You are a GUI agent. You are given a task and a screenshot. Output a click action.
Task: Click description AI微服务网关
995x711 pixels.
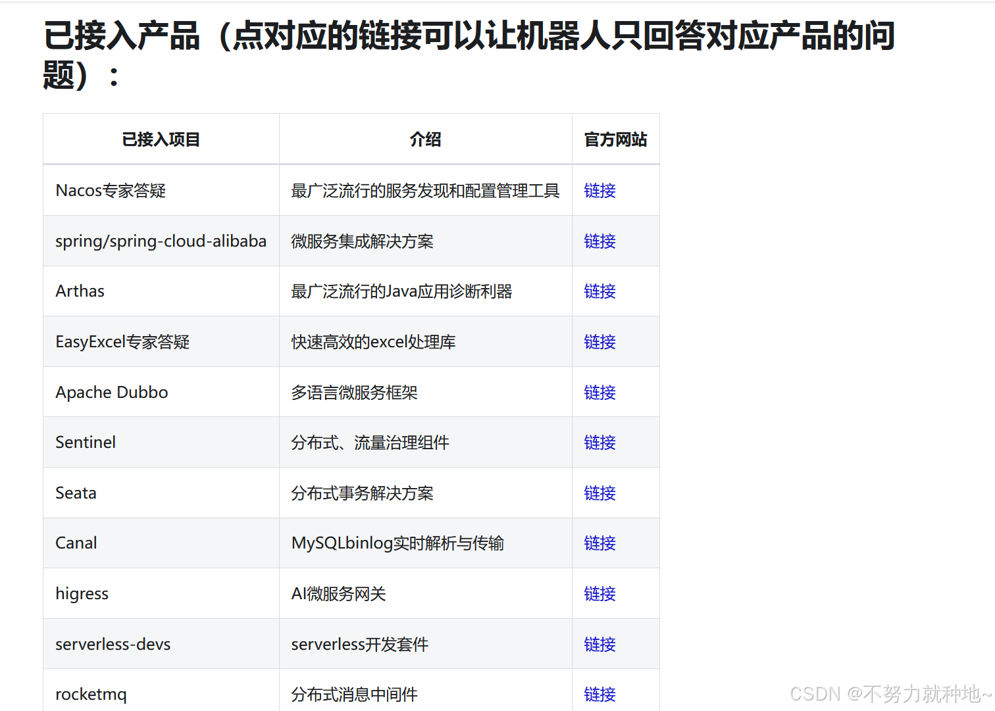tap(338, 594)
